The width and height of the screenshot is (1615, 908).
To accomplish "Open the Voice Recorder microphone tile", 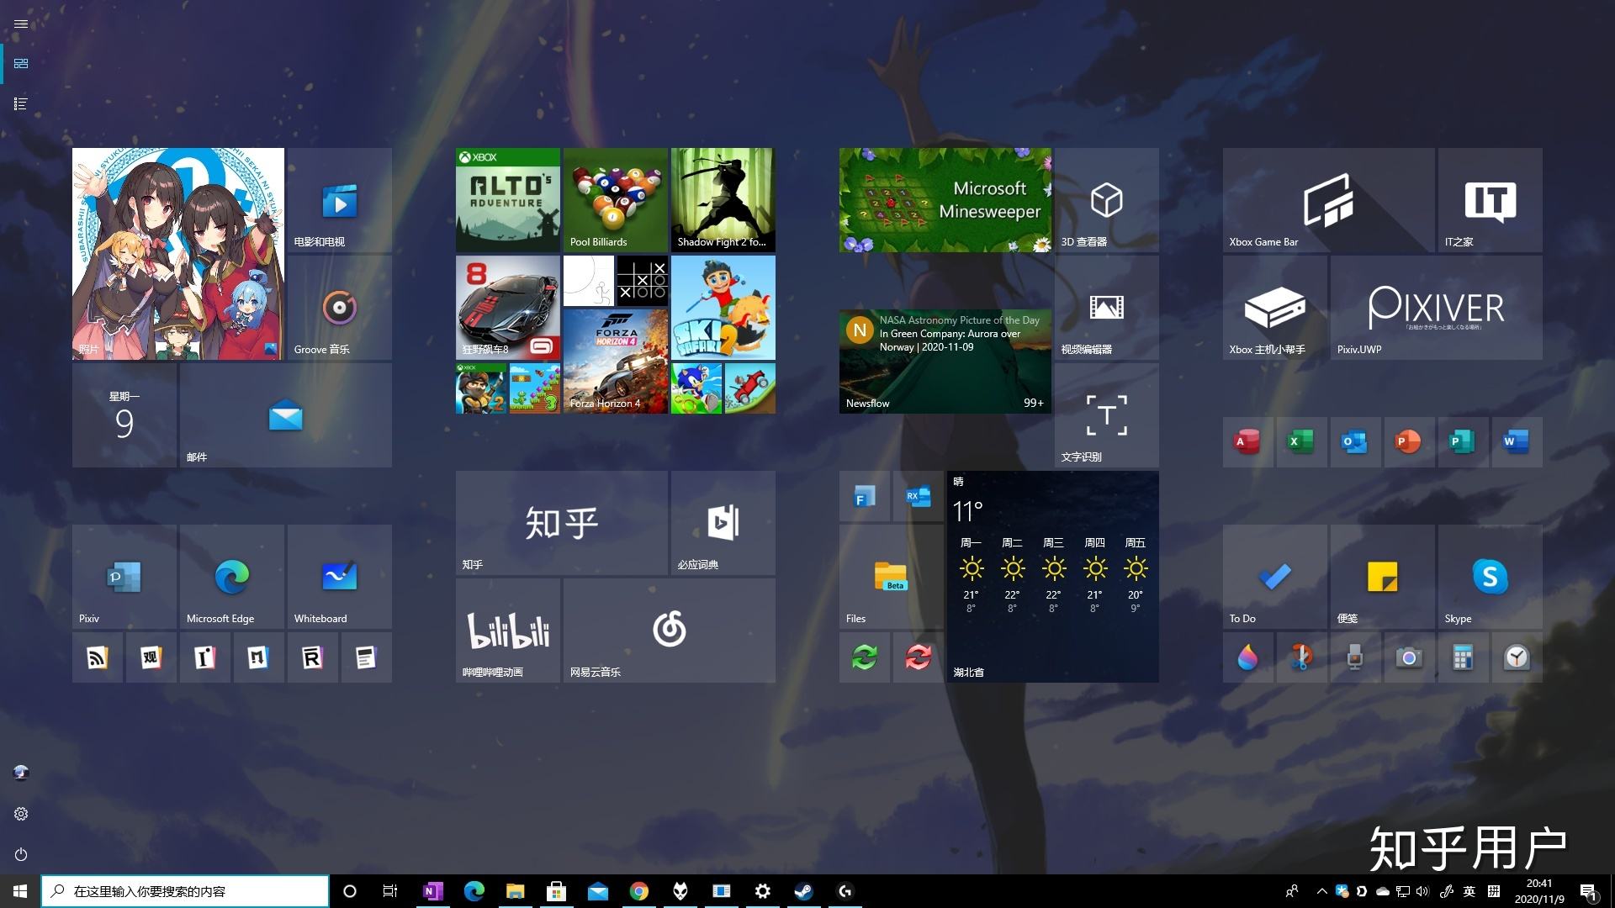I will point(1355,657).
